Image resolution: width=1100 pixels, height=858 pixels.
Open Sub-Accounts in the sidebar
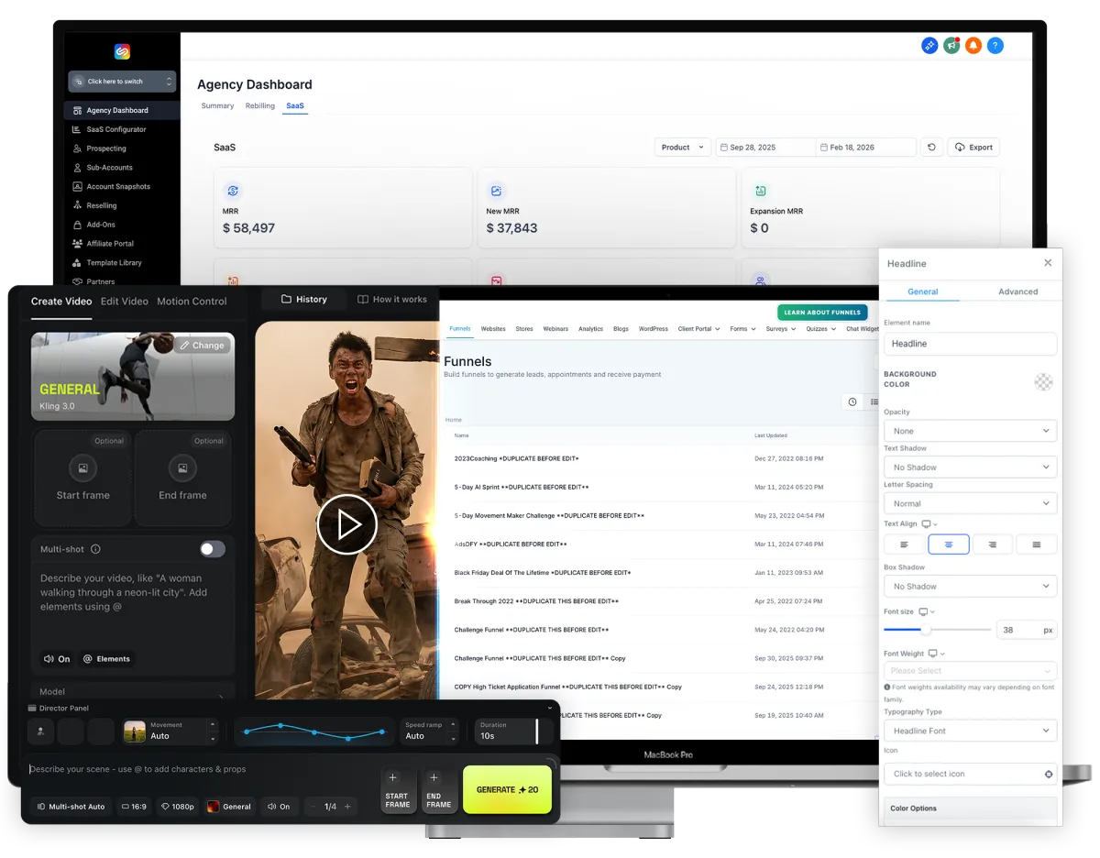[109, 168]
